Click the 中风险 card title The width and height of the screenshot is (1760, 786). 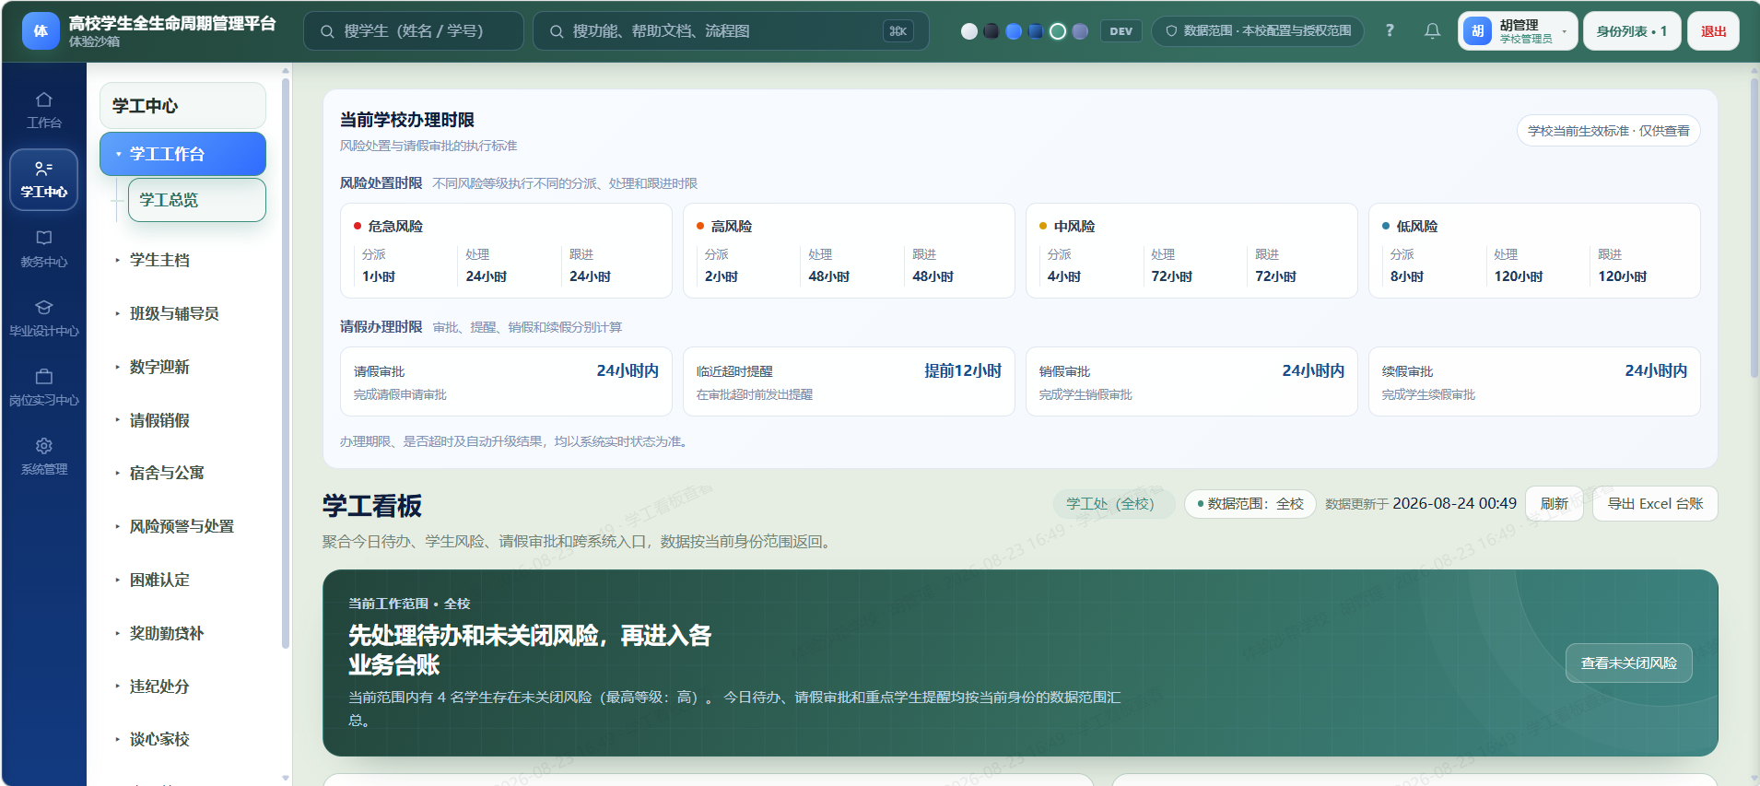tap(1074, 226)
